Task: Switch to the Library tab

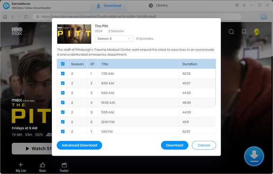Action: click(158, 5)
